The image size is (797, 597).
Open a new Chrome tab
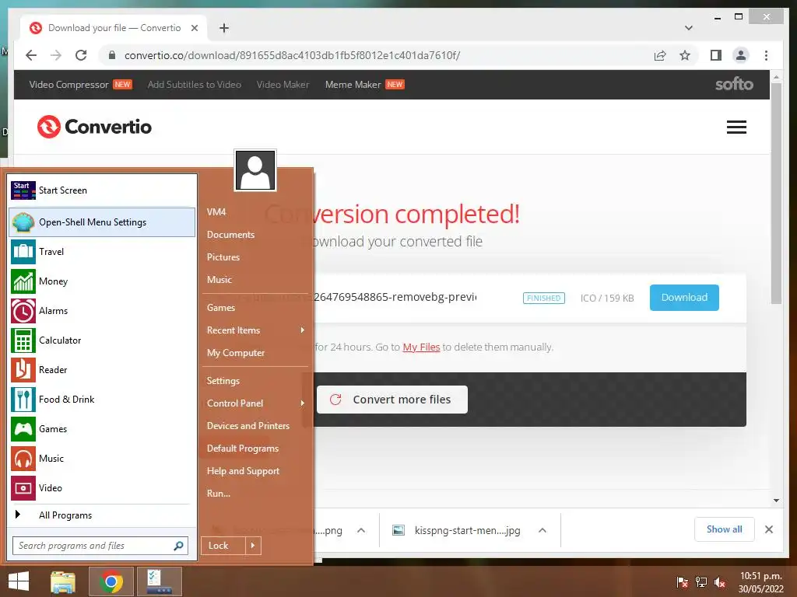(224, 28)
